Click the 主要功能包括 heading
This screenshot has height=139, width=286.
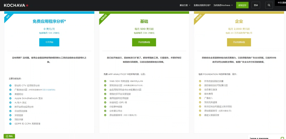click(x=15, y=79)
